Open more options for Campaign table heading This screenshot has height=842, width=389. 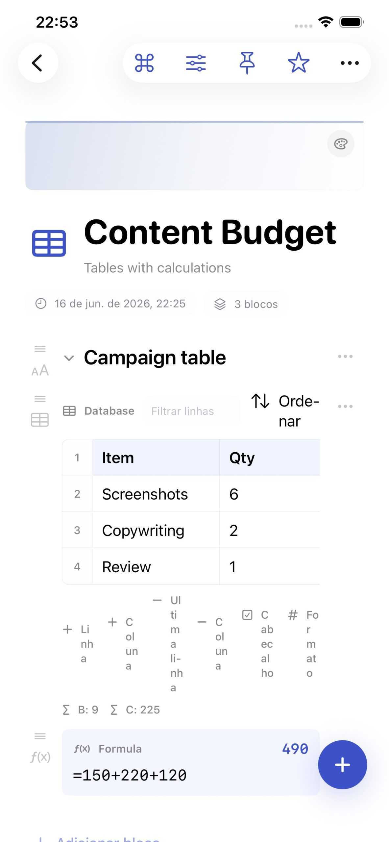(x=345, y=357)
